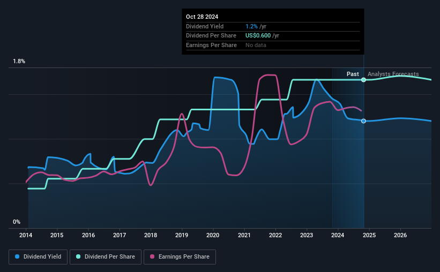Click the 2018 x-axis label

[151, 235]
